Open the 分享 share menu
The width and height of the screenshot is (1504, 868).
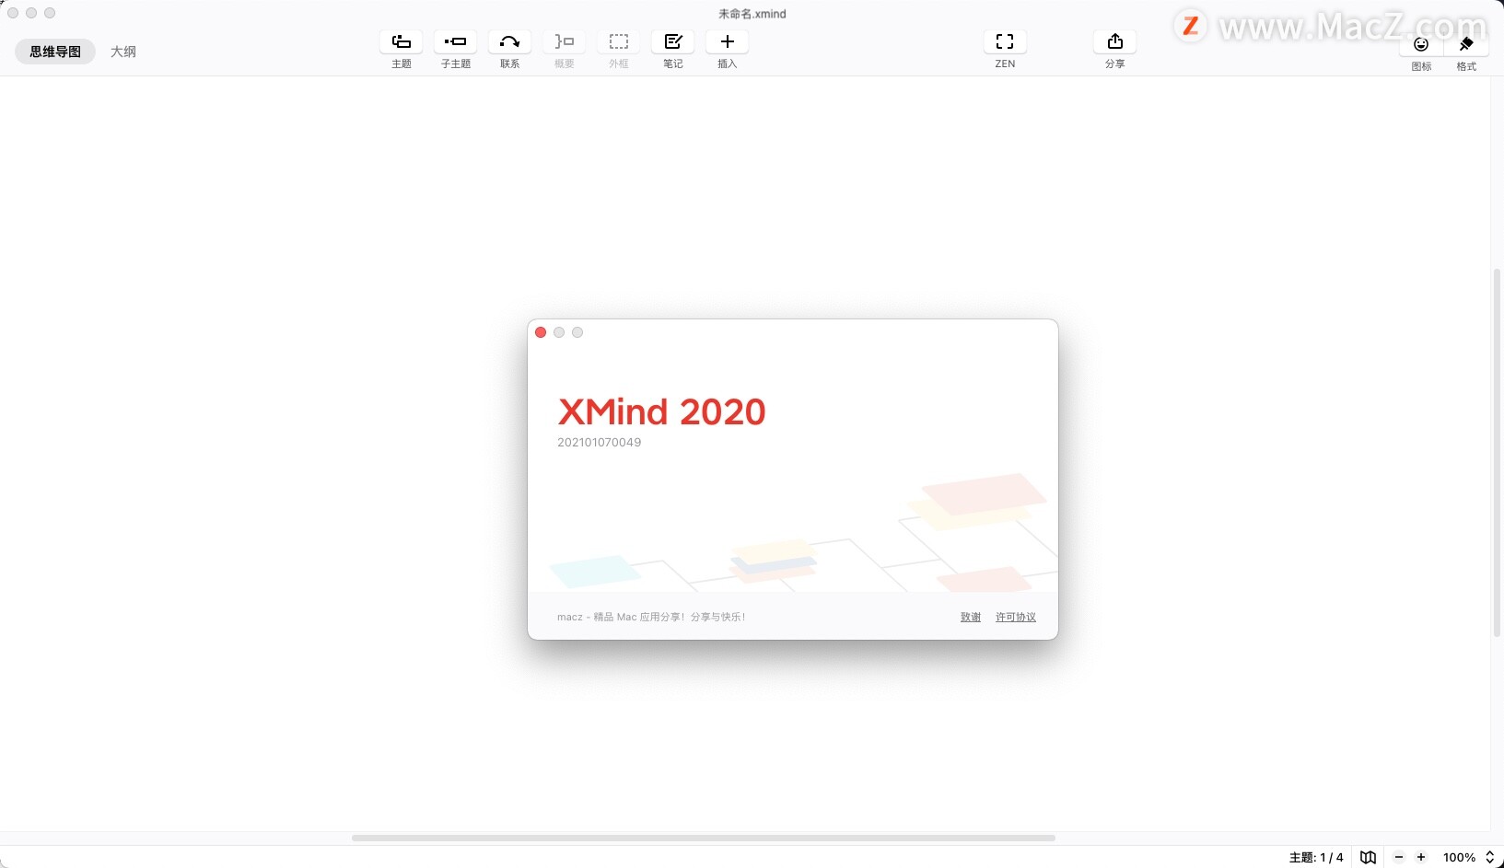click(1115, 41)
